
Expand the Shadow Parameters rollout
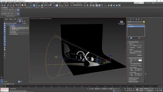(x=135, y=82)
